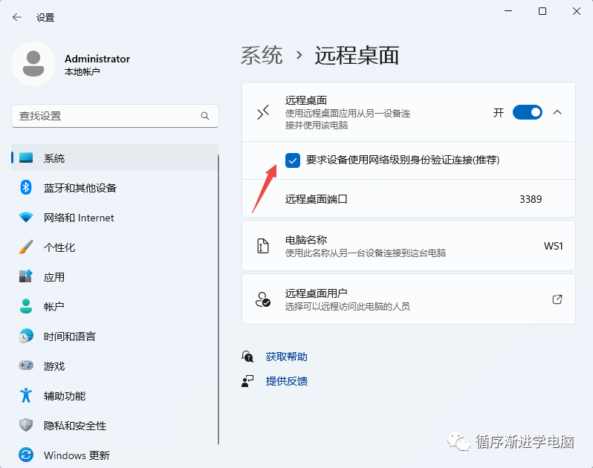
Task: Click the 本地帐户 label
Action: pyautogui.click(x=82, y=71)
